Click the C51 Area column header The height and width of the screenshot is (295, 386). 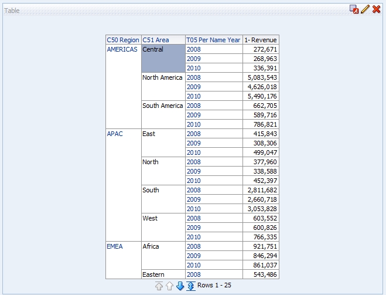click(155, 40)
